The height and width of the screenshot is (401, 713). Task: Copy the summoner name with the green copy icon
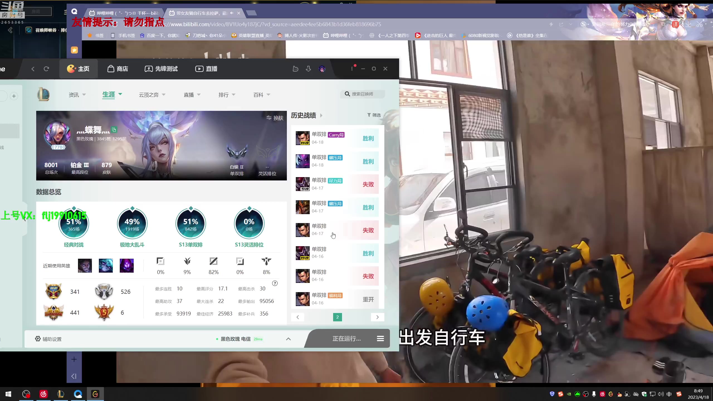tap(114, 130)
